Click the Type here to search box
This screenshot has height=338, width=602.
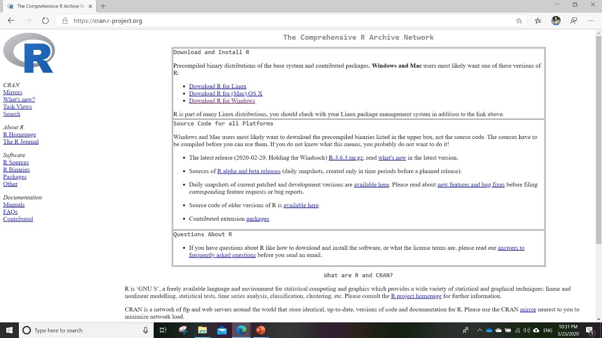click(86, 330)
